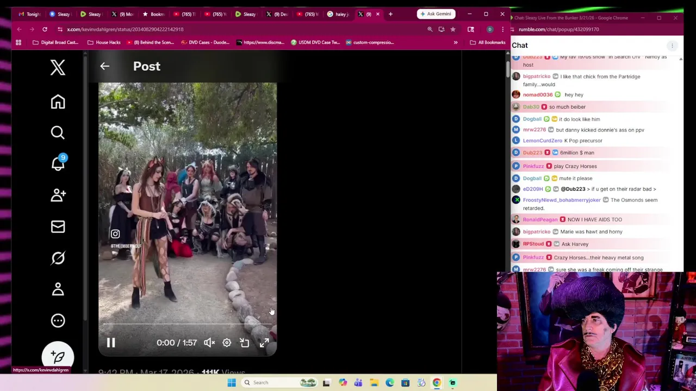This screenshot has width=696, height=391.
Task: Open the discmakers https bookmark
Action: pos(260,42)
